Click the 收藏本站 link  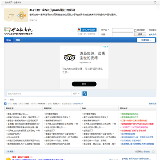pyautogui.click(x=17, y=3)
